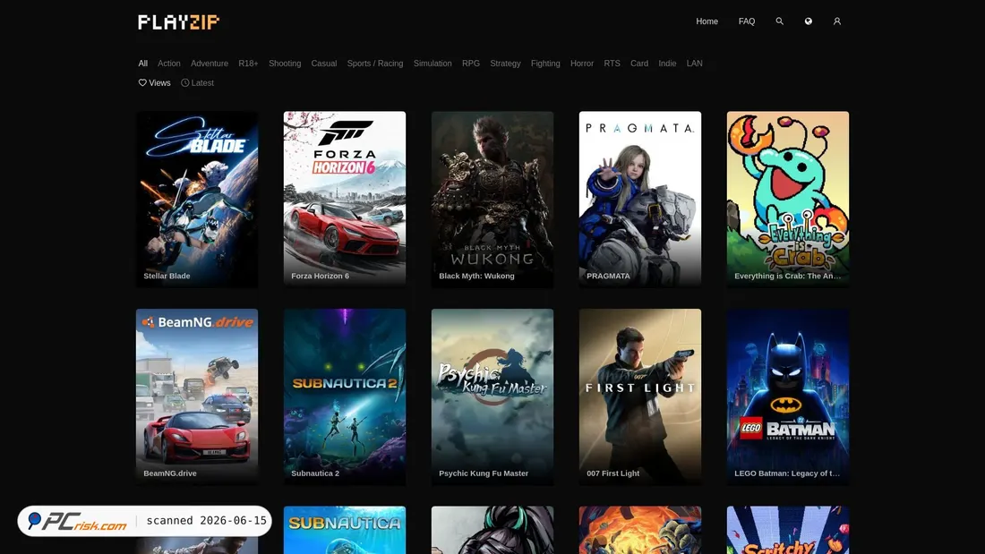Screen dimensions: 985x554
Task: Filter by Adventure category
Action: click(x=210, y=64)
